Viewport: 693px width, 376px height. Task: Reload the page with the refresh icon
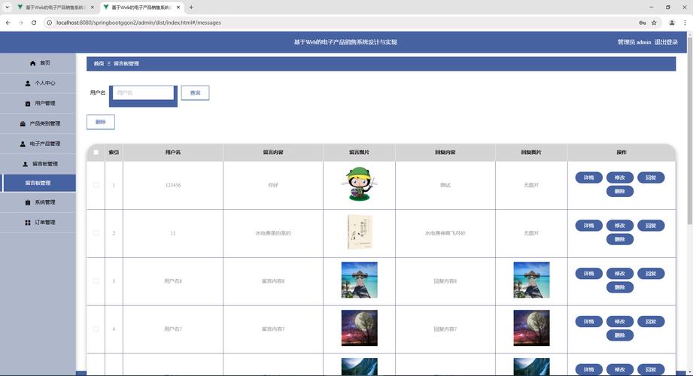click(x=34, y=23)
